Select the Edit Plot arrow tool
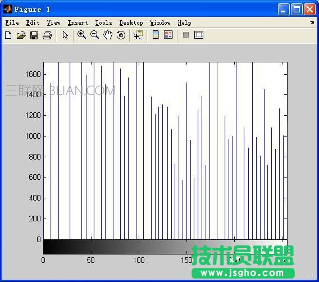 coord(65,35)
